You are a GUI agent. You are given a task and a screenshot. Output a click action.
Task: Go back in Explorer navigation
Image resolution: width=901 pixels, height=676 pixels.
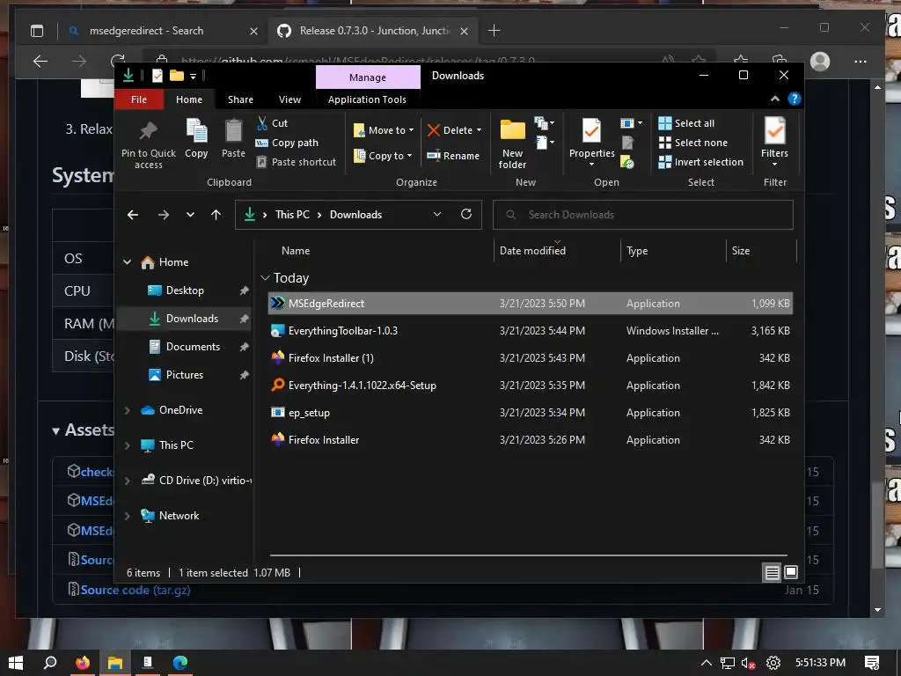133,215
